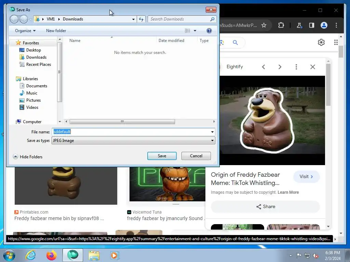Sort by Date modified column header
Viewport: 350px width, 262px height.
(171, 41)
